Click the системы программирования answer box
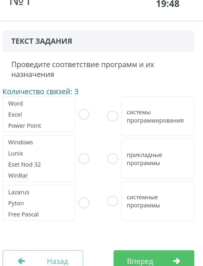The image size is (203, 266). click(x=158, y=116)
